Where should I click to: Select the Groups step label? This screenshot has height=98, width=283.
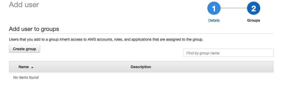(254, 20)
